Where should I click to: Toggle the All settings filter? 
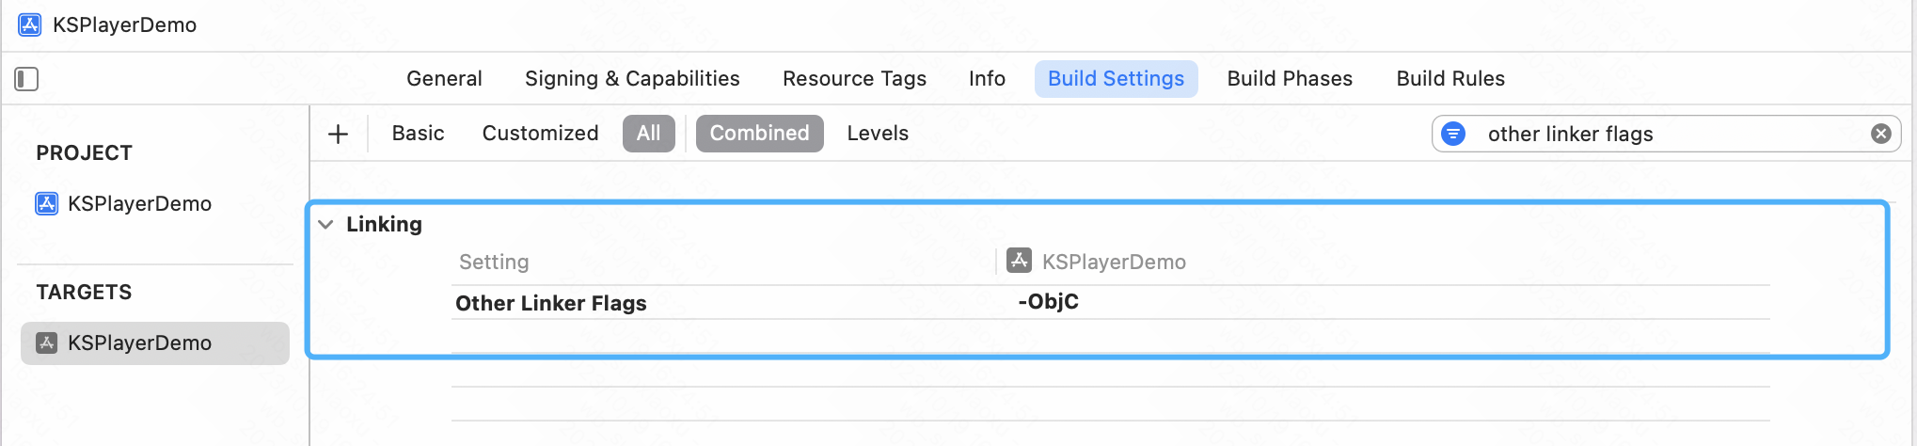coord(648,134)
